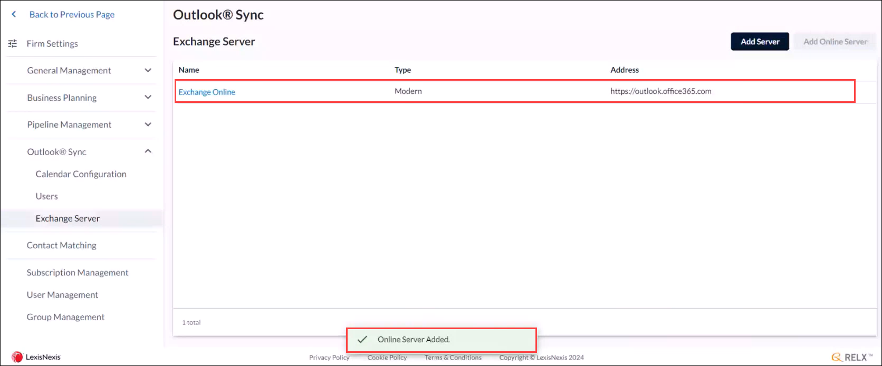Click the Outlook® Sync page title
Image resolution: width=882 pixels, height=366 pixels.
tap(218, 15)
